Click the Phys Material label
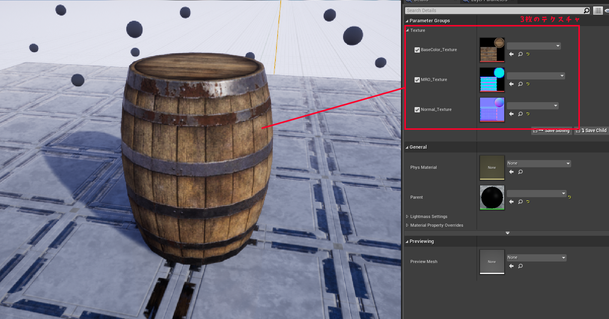This screenshot has height=319, width=609. point(423,167)
